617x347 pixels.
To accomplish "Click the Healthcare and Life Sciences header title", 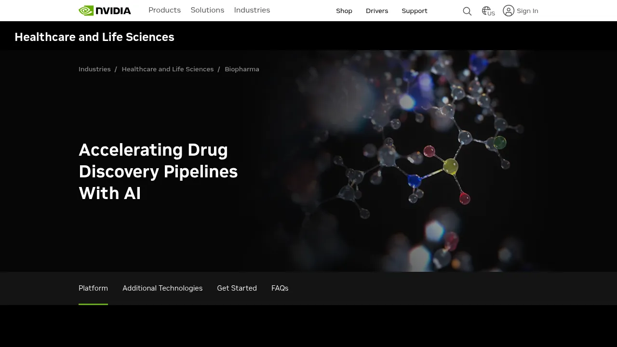I will [94, 37].
